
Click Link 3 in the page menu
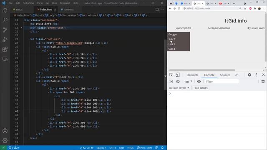coord(172,44)
